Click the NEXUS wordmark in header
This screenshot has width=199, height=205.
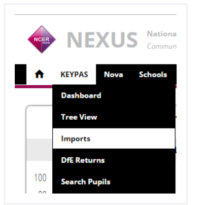coord(102,40)
